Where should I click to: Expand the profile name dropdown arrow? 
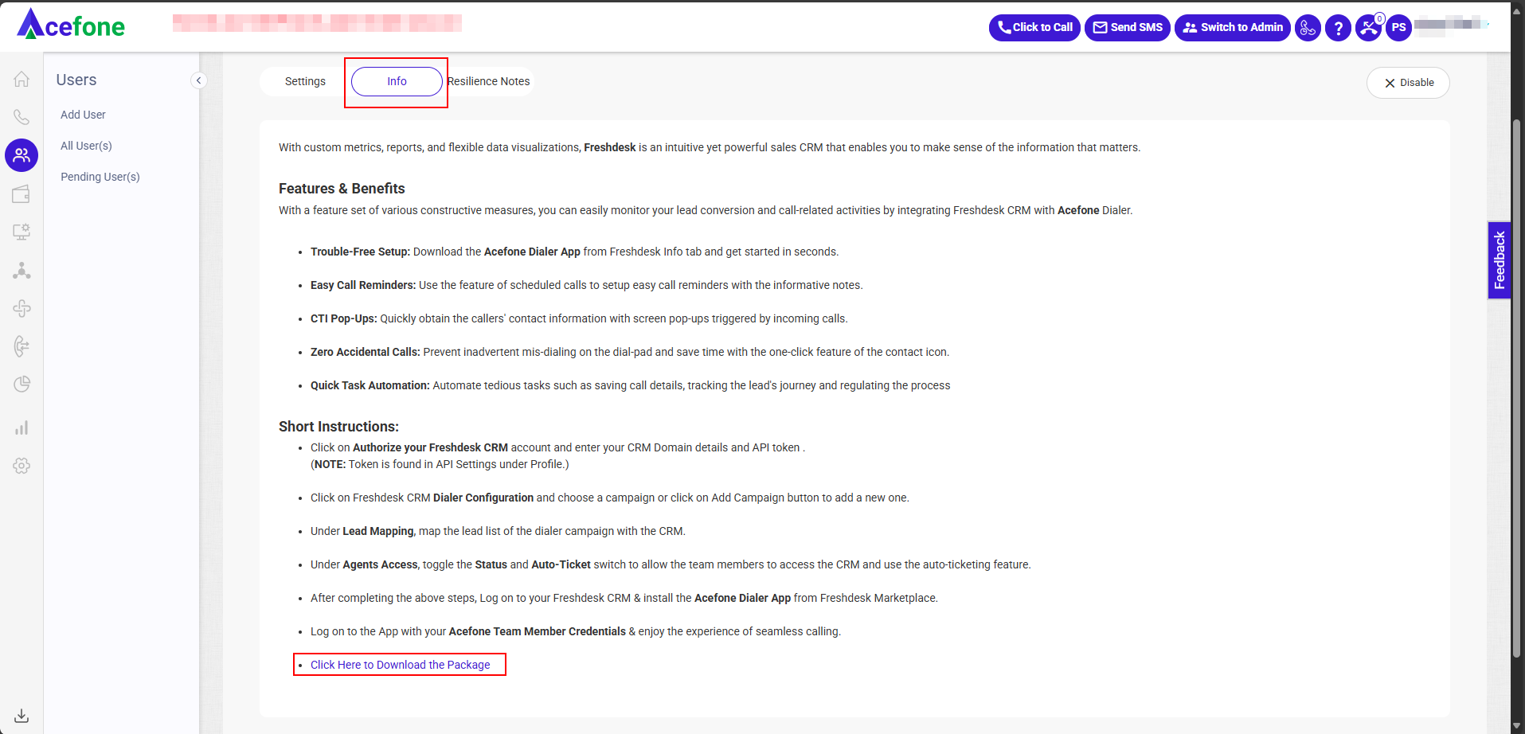tap(1487, 25)
